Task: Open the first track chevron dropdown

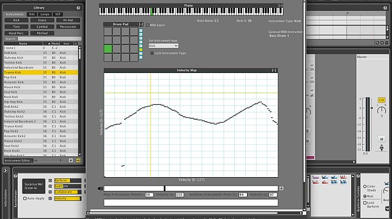Action: pos(312,65)
